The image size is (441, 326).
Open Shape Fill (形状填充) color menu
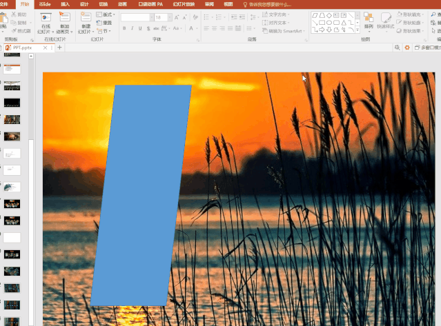point(411,14)
